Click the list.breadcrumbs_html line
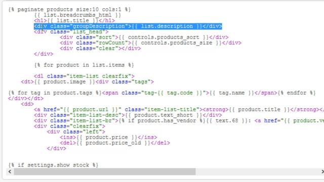Image resolution: width=324 pixels, height=182 pixels. pyautogui.click(x=77, y=15)
